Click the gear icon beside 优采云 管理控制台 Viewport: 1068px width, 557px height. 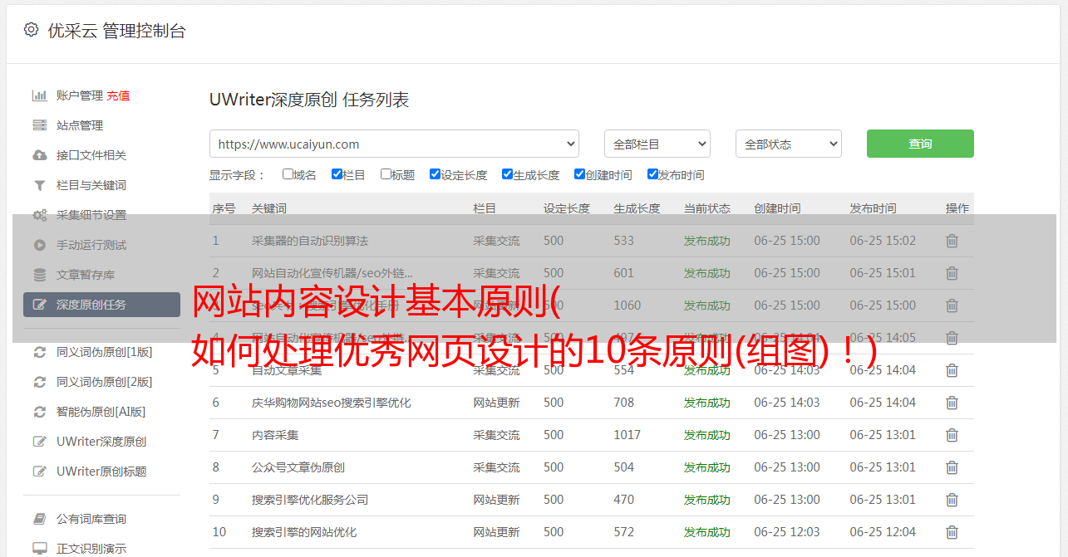pos(31,30)
